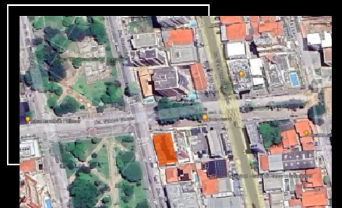Select the highlighted bright orange building
Image resolution: width=342 pixels, height=208 pixels.
coord(165,149)
